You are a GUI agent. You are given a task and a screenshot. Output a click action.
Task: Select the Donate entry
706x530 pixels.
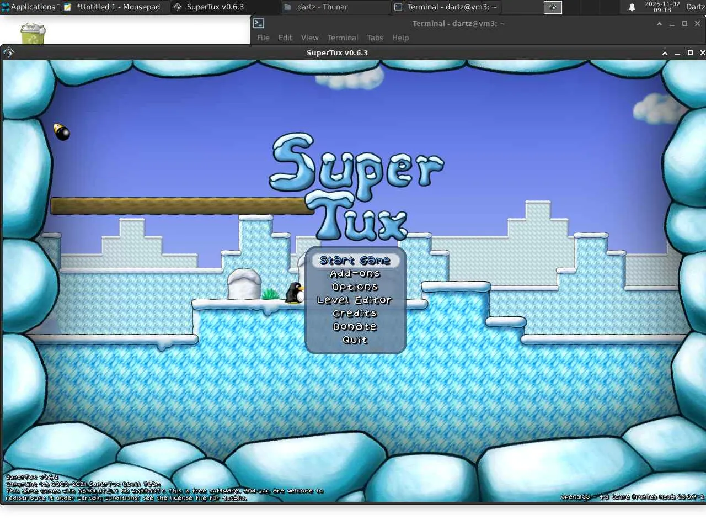(x=355, y=327)
